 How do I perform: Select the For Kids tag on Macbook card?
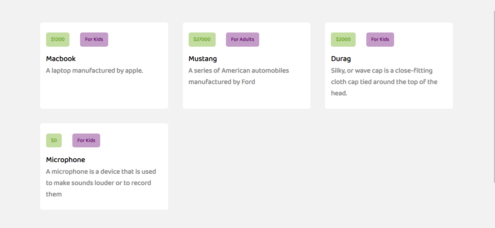94,39
